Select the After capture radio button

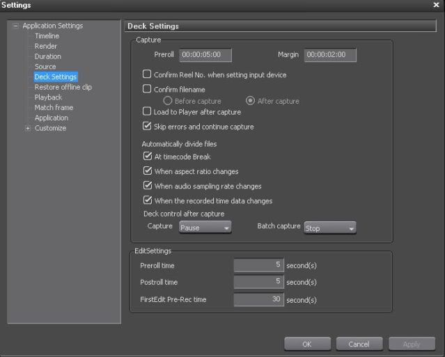pyautogui.click(x=250, y=101)
